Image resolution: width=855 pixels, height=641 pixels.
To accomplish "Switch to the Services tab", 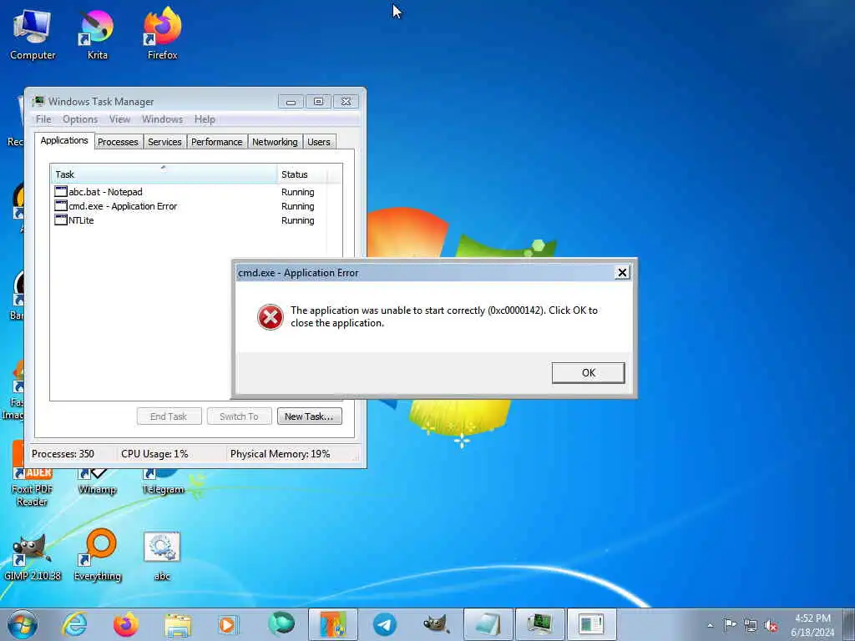I will (x=164, y=142).
